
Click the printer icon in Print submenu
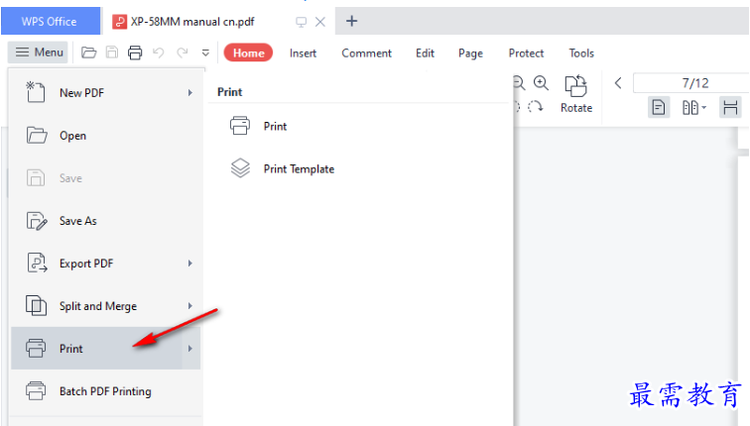(x=240, y=126)
